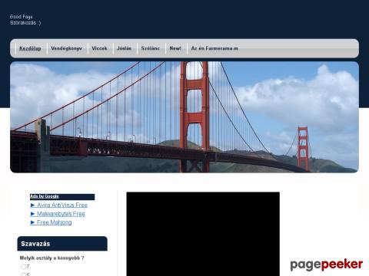Click the Good Page site title
369x276 pixels.
tap(22, 17)
